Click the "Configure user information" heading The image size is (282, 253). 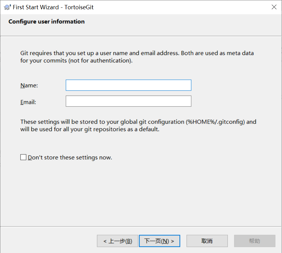click(46, 22)
